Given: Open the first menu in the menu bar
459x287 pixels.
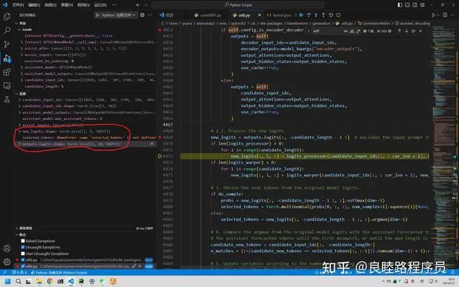Looking at the screenshot, I should 18,5.
